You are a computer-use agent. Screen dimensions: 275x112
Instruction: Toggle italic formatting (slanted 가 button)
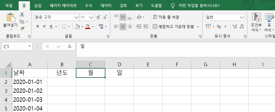[x=44, y=27]
